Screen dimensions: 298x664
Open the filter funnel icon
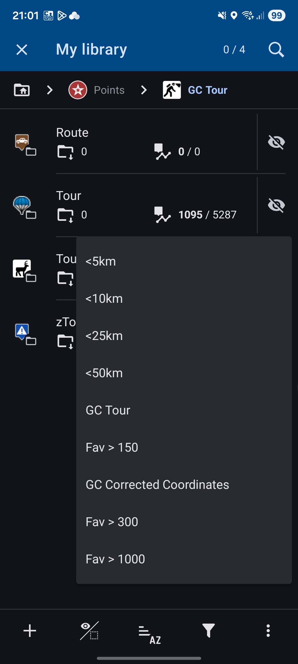209,631
